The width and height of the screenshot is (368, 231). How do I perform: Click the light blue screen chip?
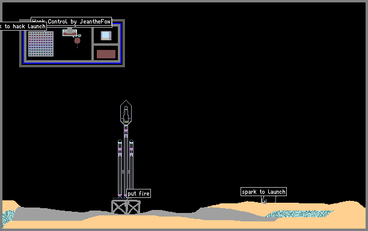pos(106,35)
